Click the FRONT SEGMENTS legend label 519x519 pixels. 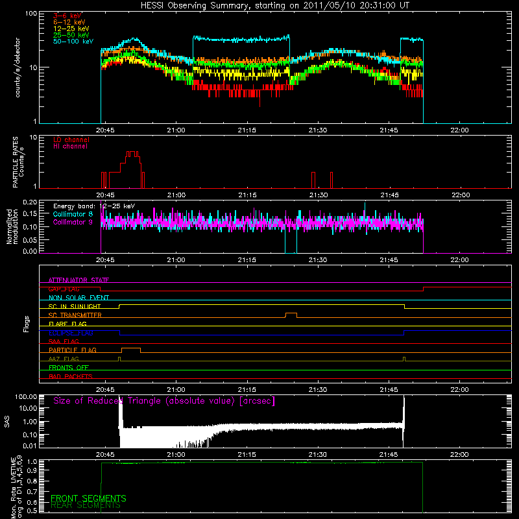click(x=88, y=498)
